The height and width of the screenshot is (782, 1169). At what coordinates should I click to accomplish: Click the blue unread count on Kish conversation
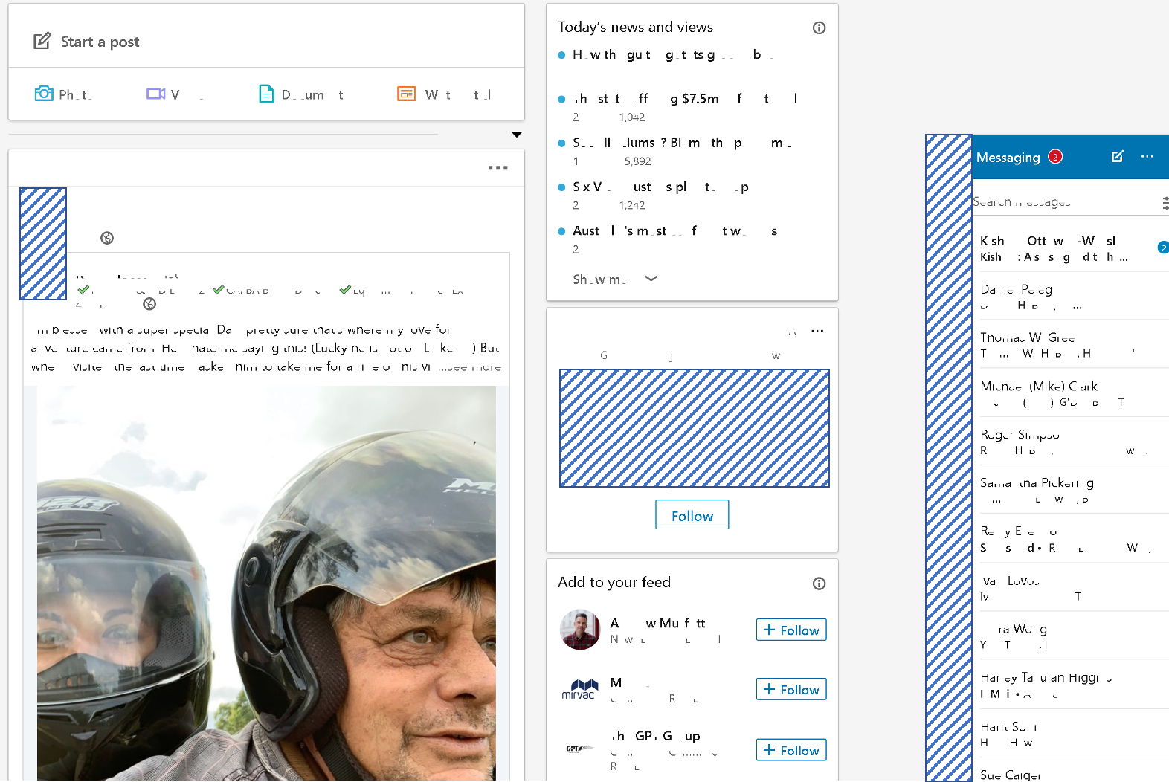(1163, 248)
